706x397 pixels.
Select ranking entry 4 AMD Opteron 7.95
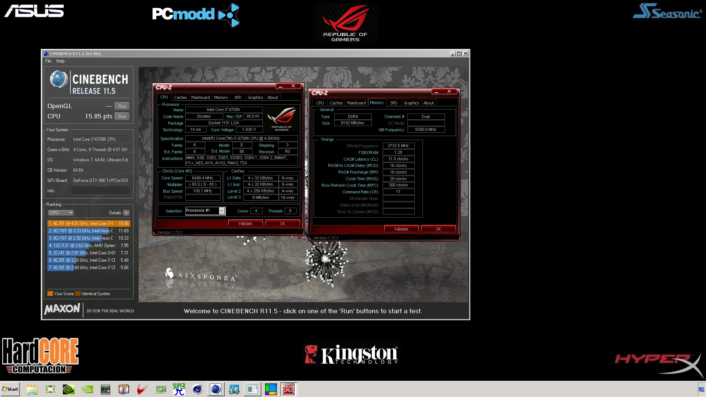point(89,246)
